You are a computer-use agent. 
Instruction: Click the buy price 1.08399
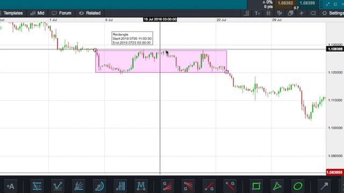click(x=307, y=3)
